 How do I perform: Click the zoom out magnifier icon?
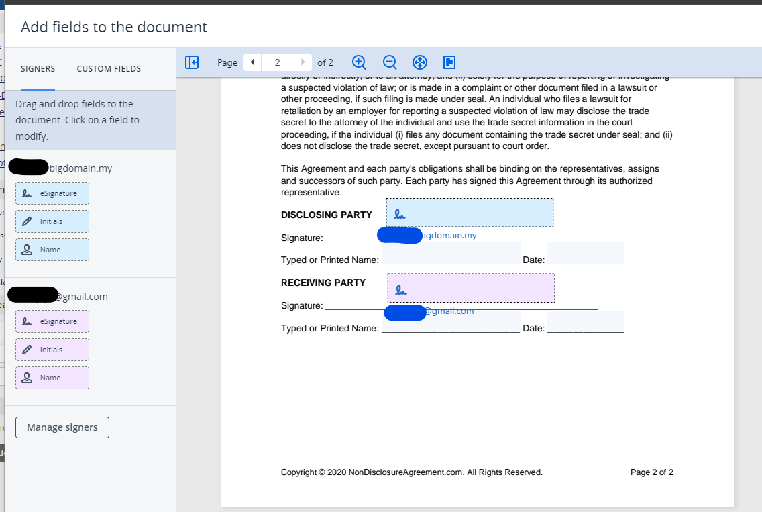390,62
